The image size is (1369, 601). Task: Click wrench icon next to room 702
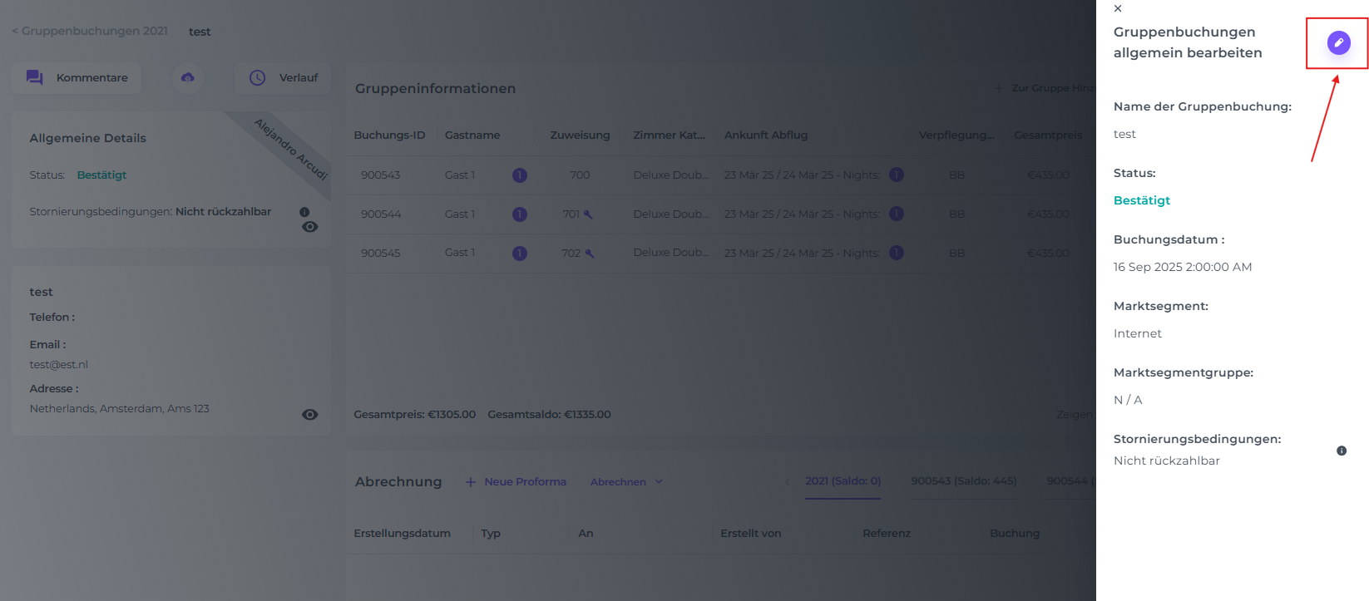(x=589, y=254)
